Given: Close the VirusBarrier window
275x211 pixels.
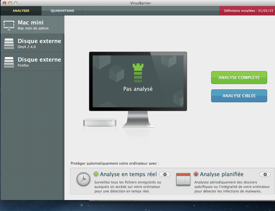Looking at the screenshot, I should (x=4, y=3).
